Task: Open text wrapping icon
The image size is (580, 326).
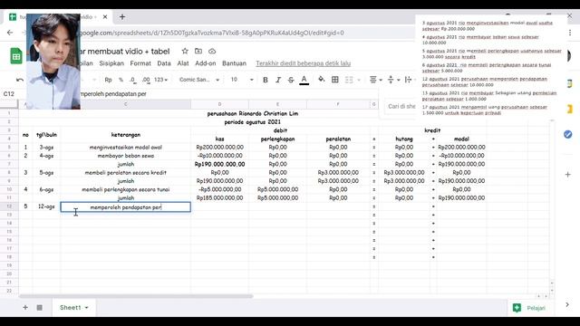Action: coord(408,80)
